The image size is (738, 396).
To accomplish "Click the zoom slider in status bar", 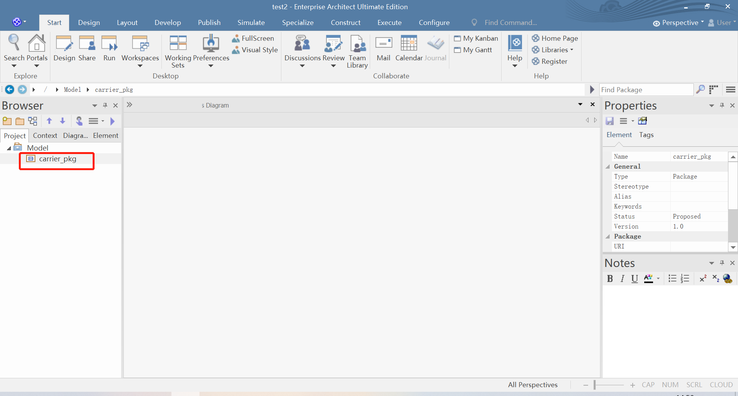I will [x=609, y=385].
